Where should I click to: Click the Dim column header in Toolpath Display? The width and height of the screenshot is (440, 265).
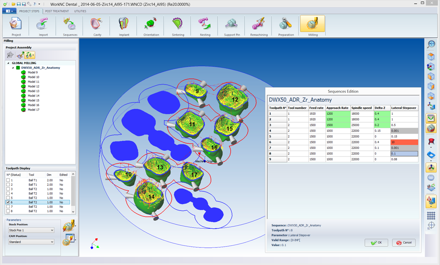[51, 175]
